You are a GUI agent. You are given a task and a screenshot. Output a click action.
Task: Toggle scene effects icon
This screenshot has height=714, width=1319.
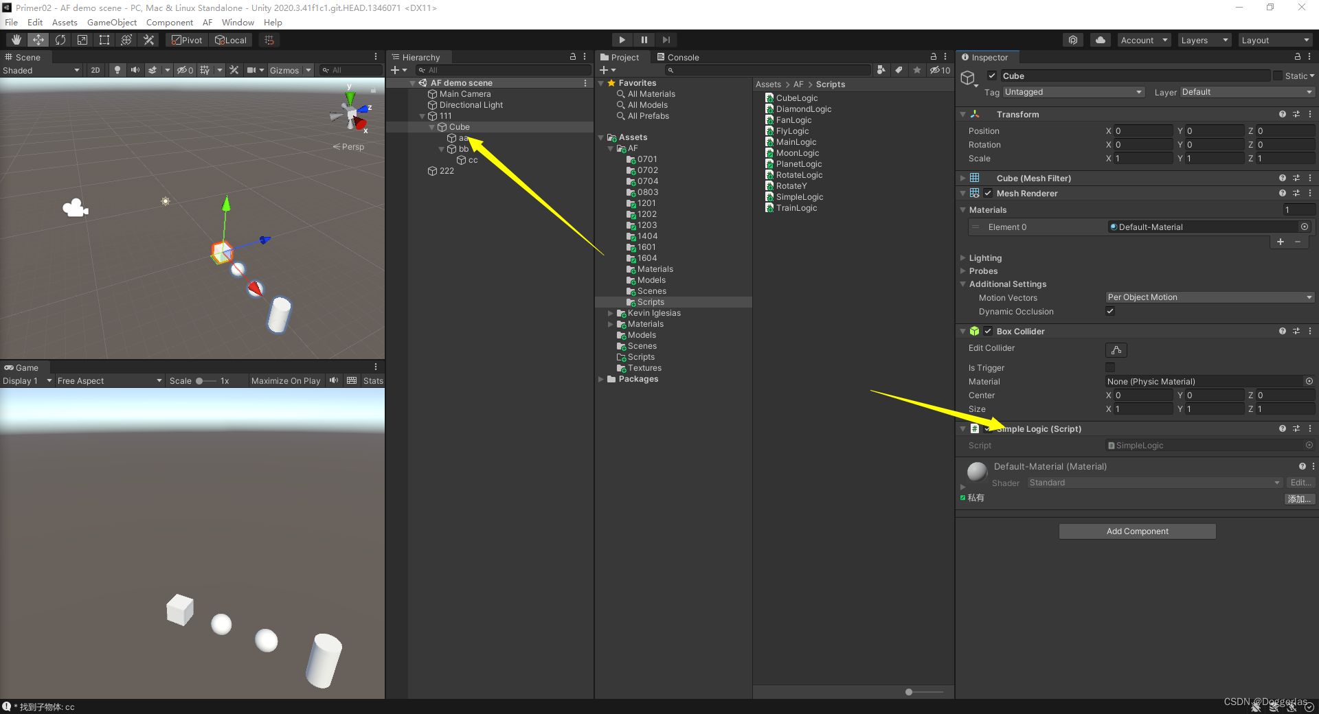(153, 70)
